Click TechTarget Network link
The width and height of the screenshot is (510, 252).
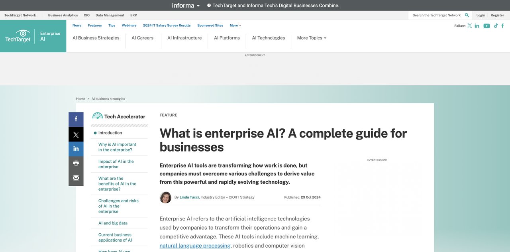coord(20,15)
